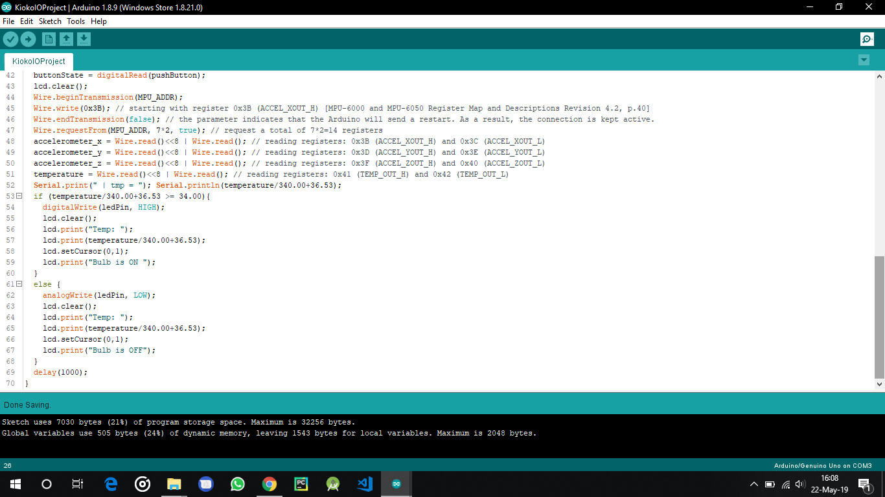Click "(TEMP_OUT_H)" in the line 51 comment

tap(383, 174)
